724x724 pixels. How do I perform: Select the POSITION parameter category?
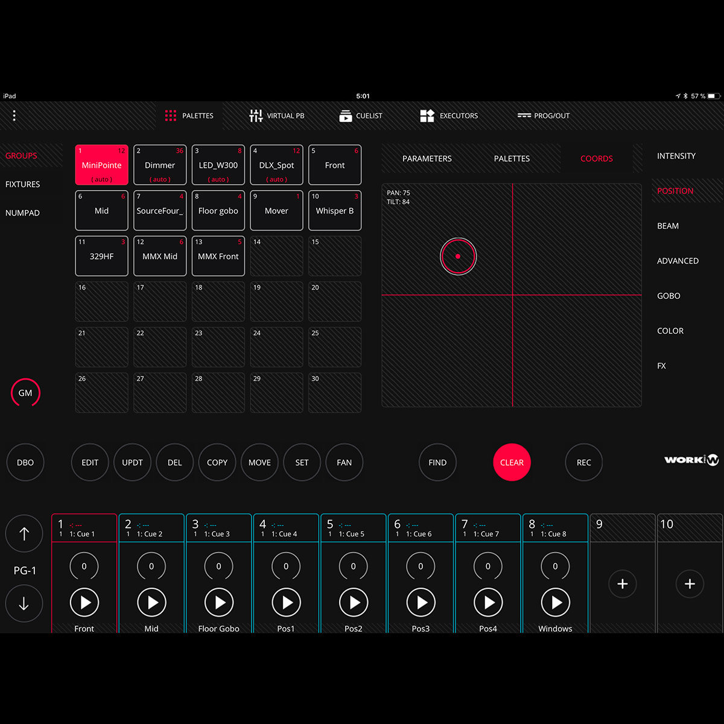click(674, 191)
